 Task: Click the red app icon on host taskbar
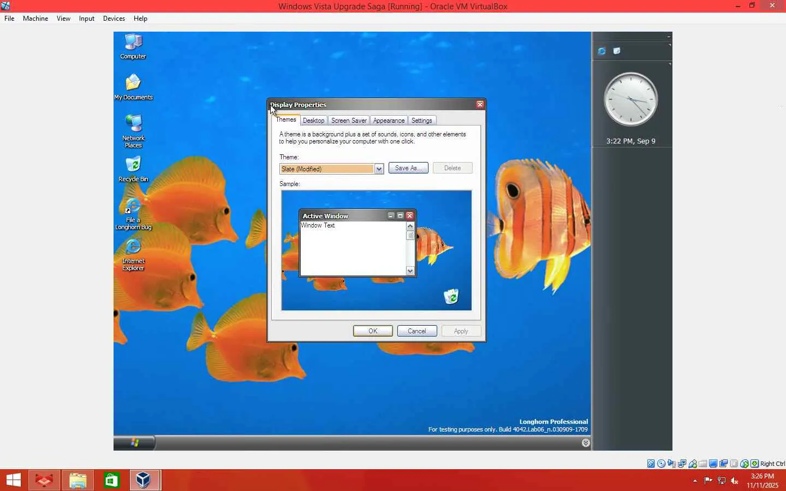[x=44, y=480]
